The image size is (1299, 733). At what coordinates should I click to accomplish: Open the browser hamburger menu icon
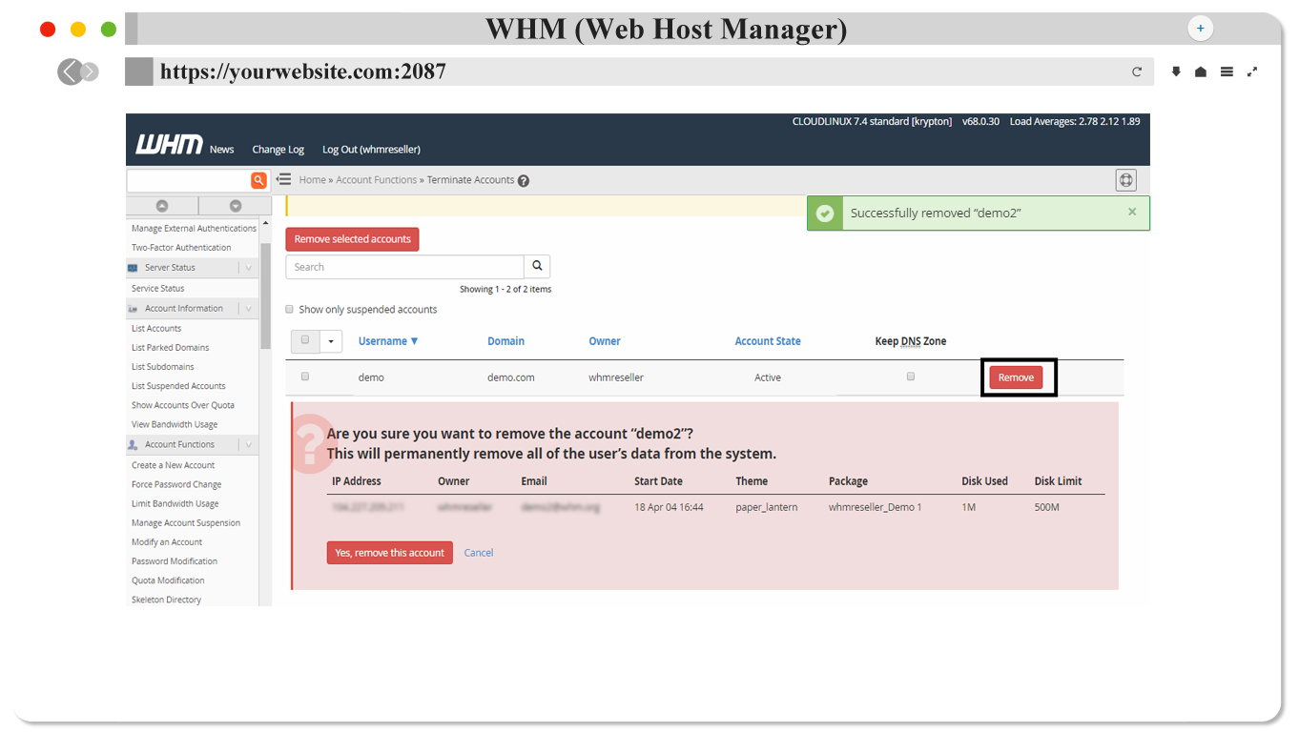click(x=1227, y=71)
